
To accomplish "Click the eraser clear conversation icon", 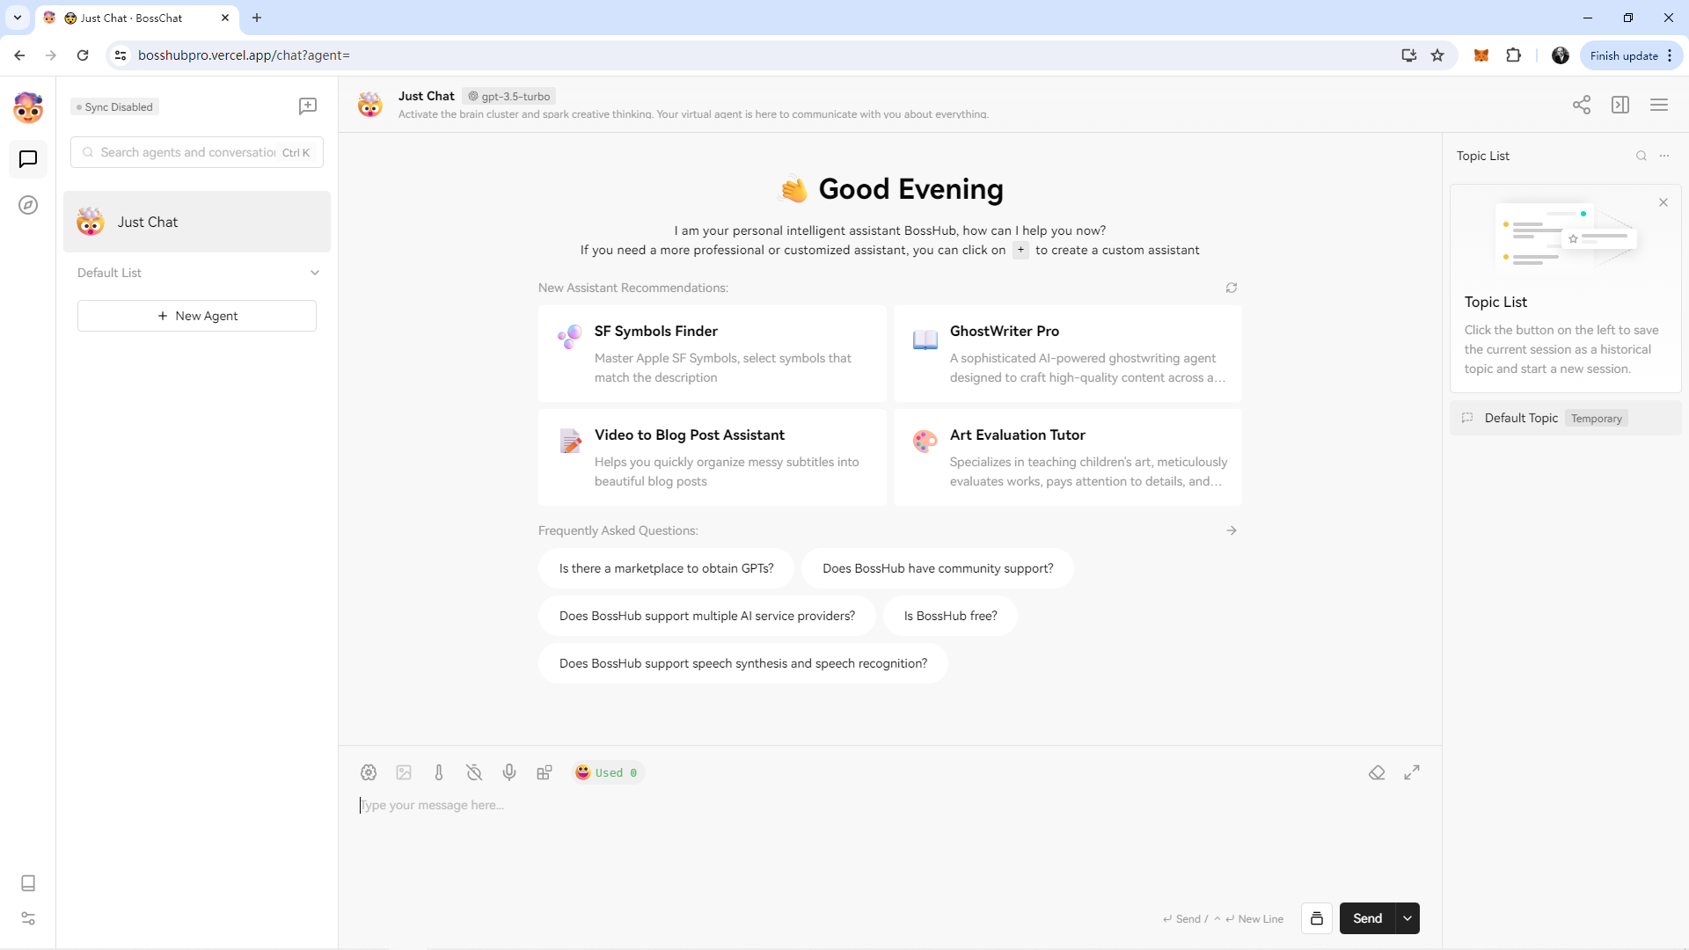I will pos(1377,772).
